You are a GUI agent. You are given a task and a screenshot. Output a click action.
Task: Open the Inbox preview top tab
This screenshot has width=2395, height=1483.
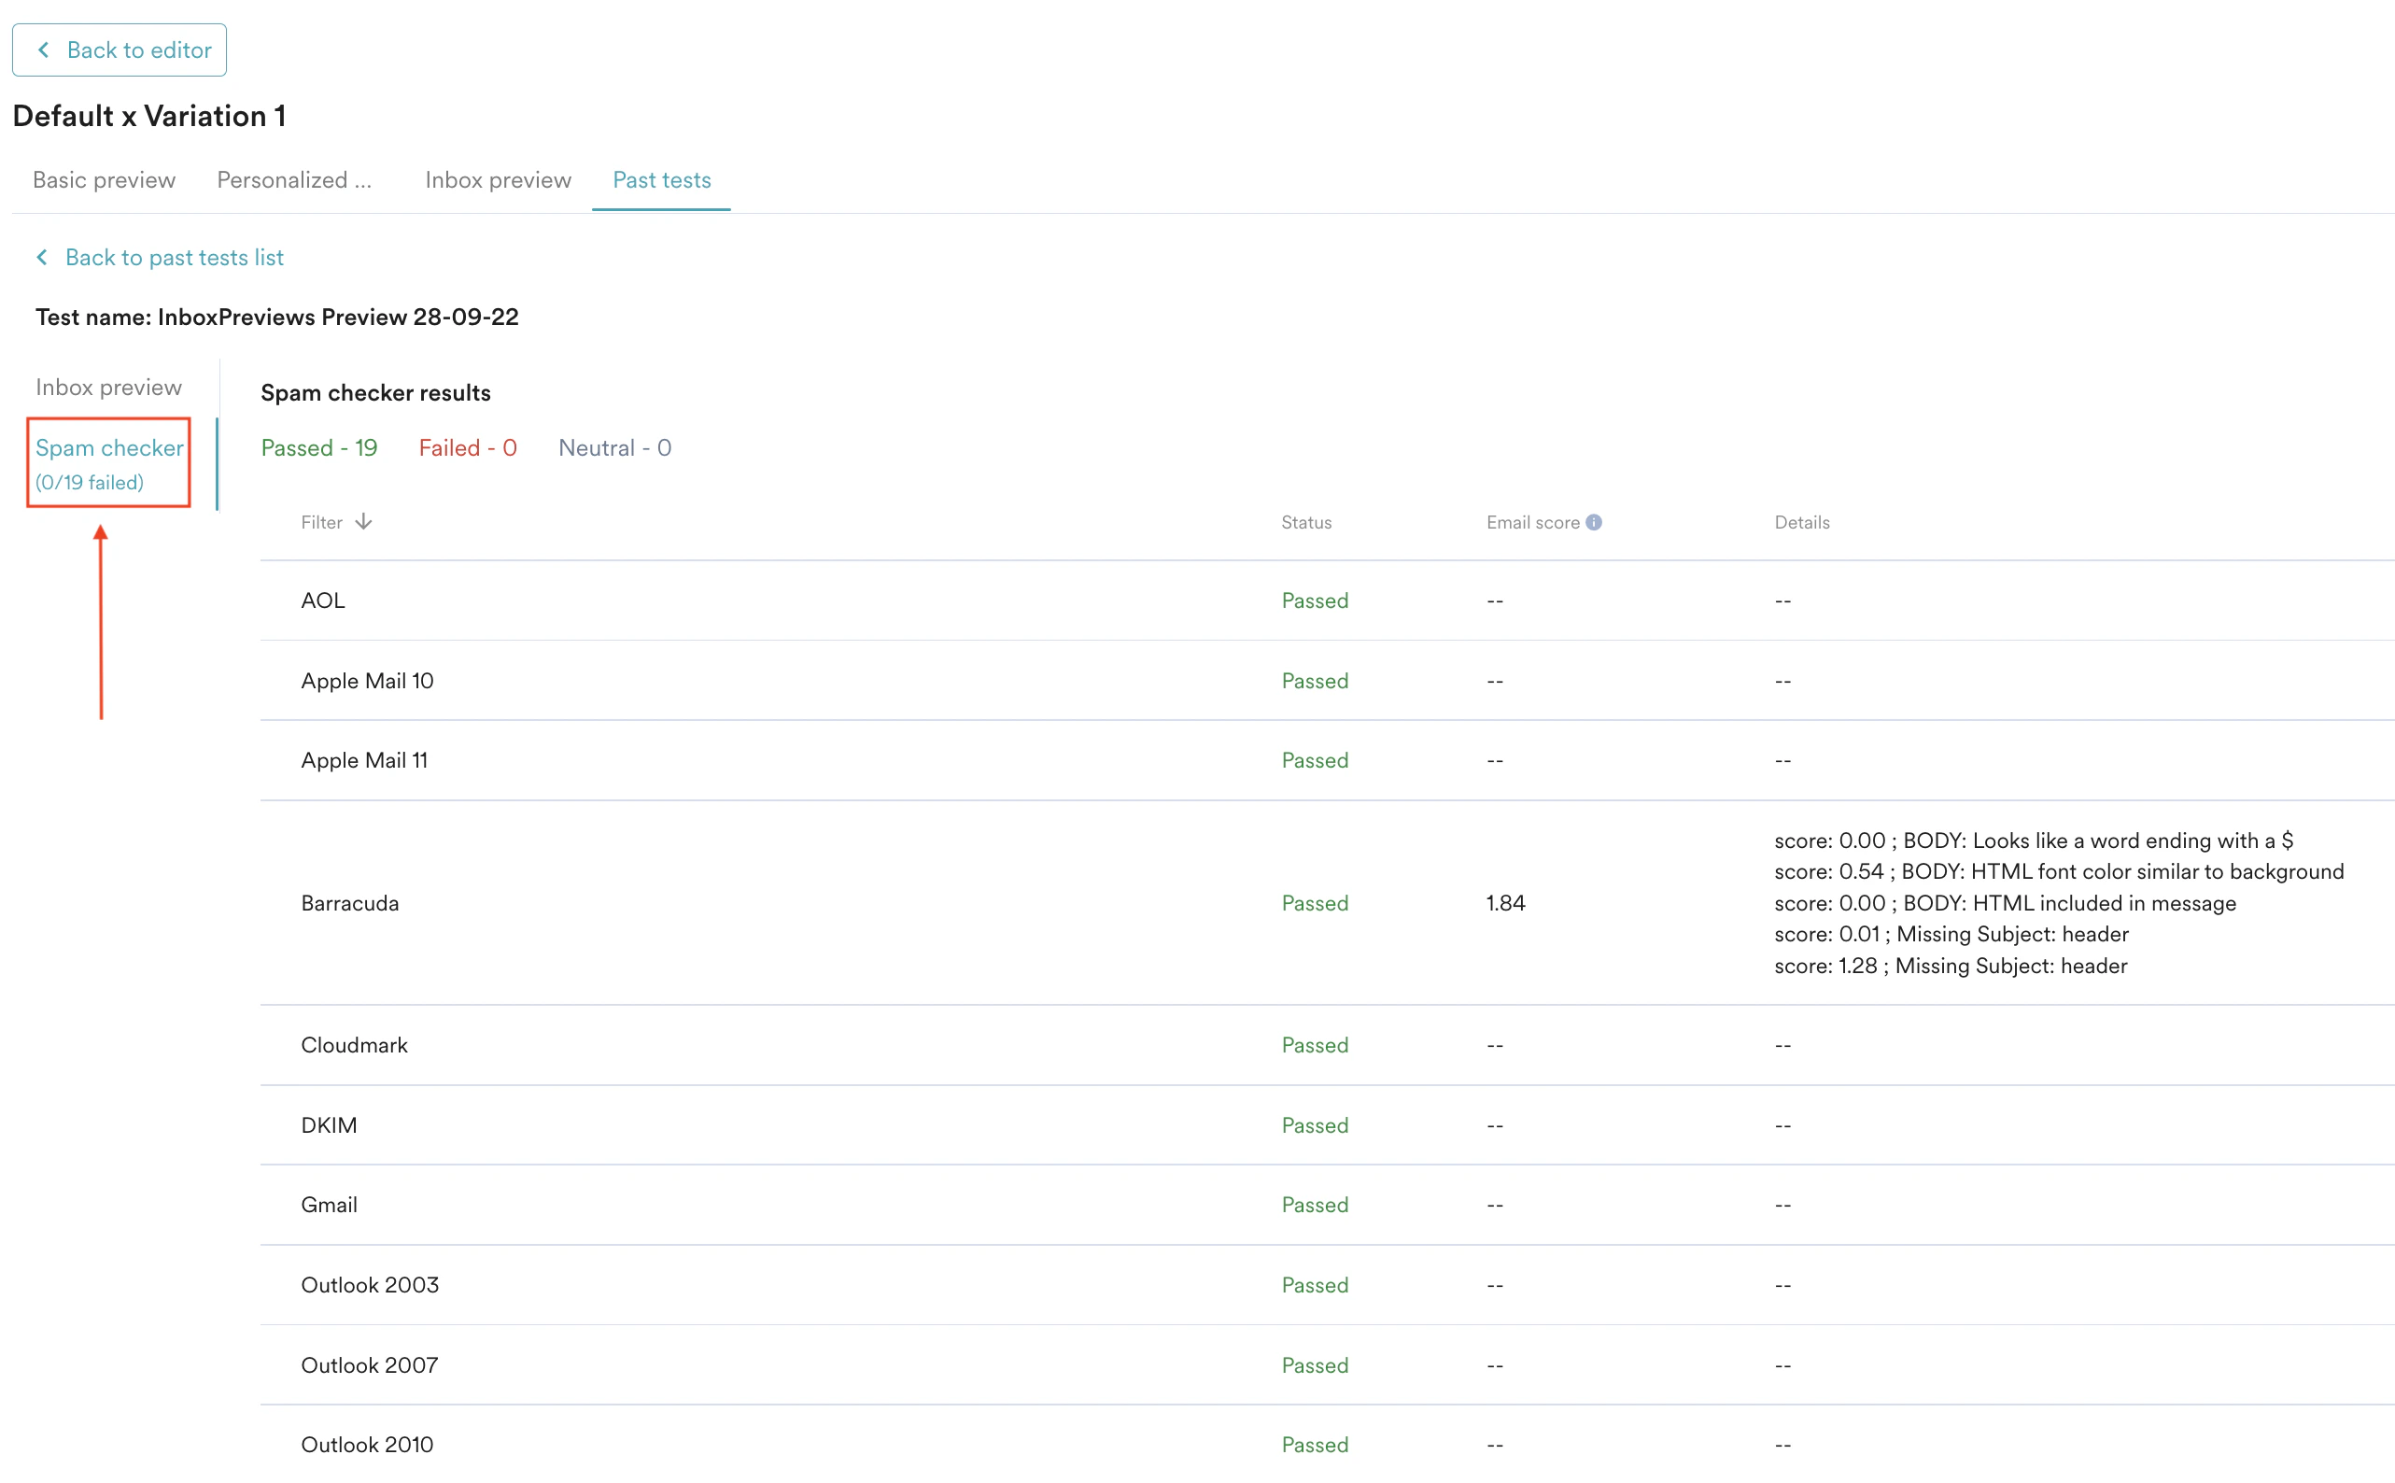497,179
